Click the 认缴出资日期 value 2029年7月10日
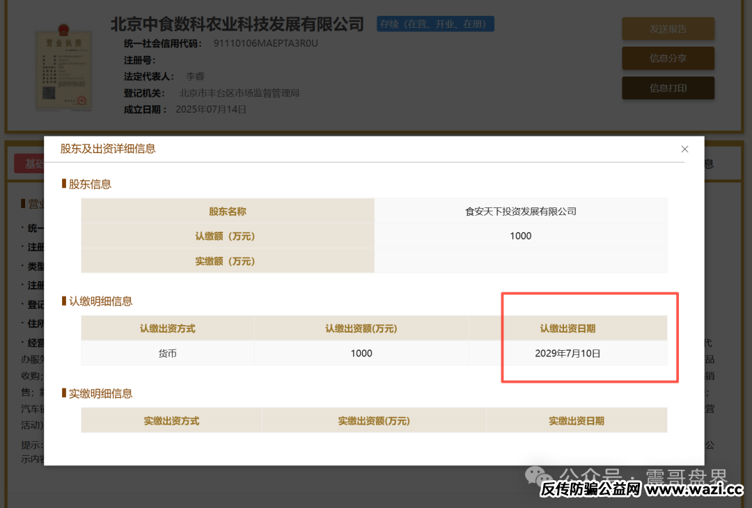752x508 pixels. [x=567, y=354]
